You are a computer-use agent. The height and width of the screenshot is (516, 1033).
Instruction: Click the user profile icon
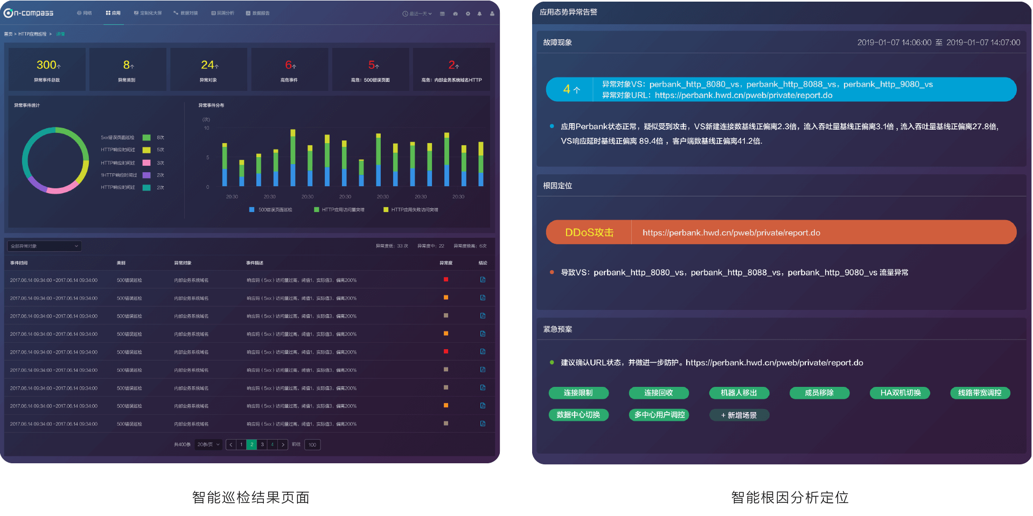click(x=492, y=13)
